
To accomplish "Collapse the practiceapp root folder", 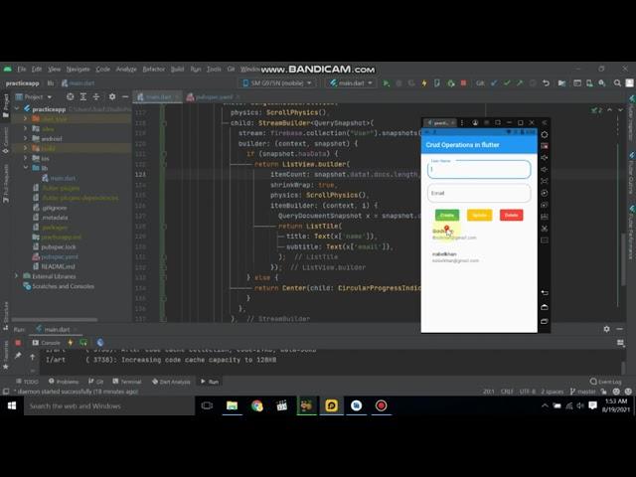I will [18, 108].
